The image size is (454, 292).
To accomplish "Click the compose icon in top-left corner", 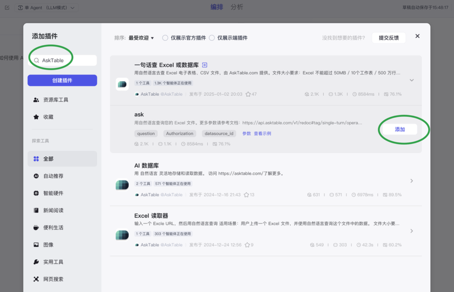I will pyautogui.click(x=6, y=7).
